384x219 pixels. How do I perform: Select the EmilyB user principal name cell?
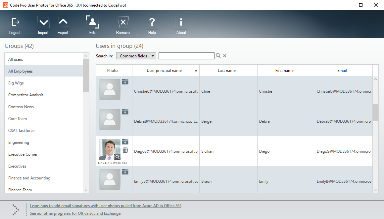166,180
